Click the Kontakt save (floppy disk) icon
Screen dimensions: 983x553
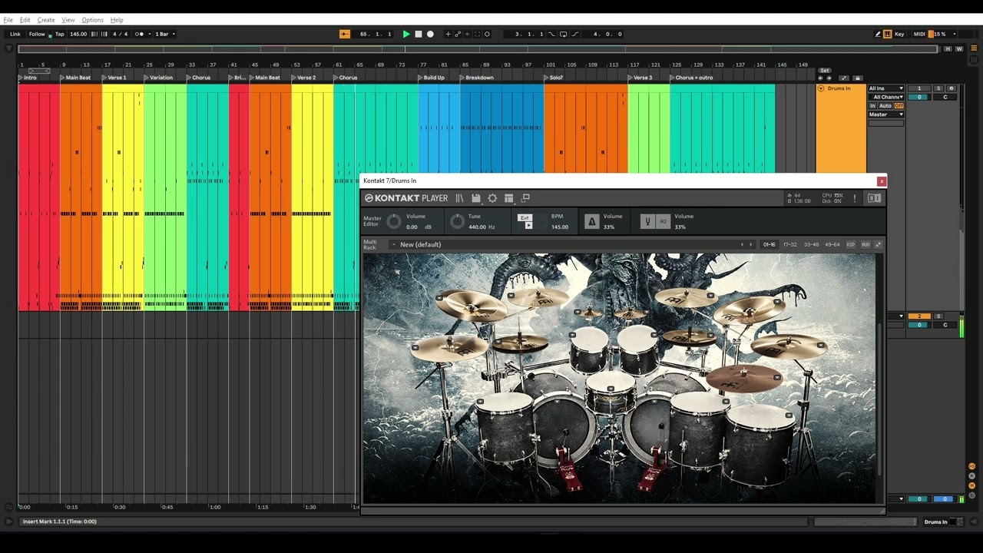tap(476, 198)
